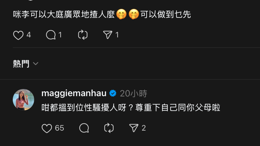Share the top post with paper plane icon
Screen dimensions: 260x146
coord(108,35)
